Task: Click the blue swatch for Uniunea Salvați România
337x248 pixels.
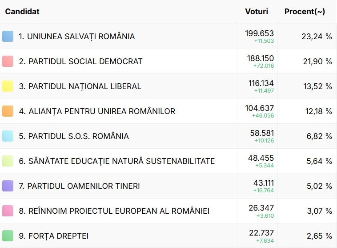Action: click(x=8, y=37)
